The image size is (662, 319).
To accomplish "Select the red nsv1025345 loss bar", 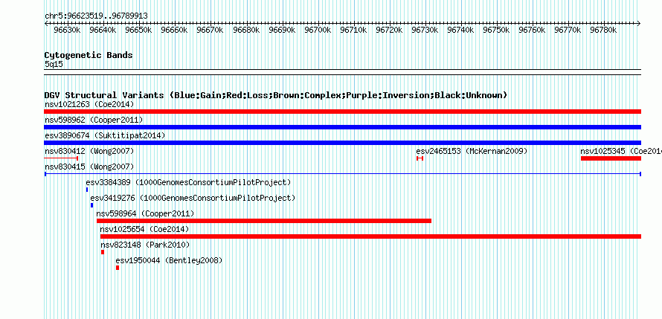I will (611, 158).
